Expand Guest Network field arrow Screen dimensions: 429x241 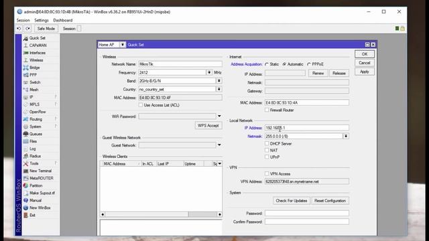pyautogui.click(x=219, y=145)
